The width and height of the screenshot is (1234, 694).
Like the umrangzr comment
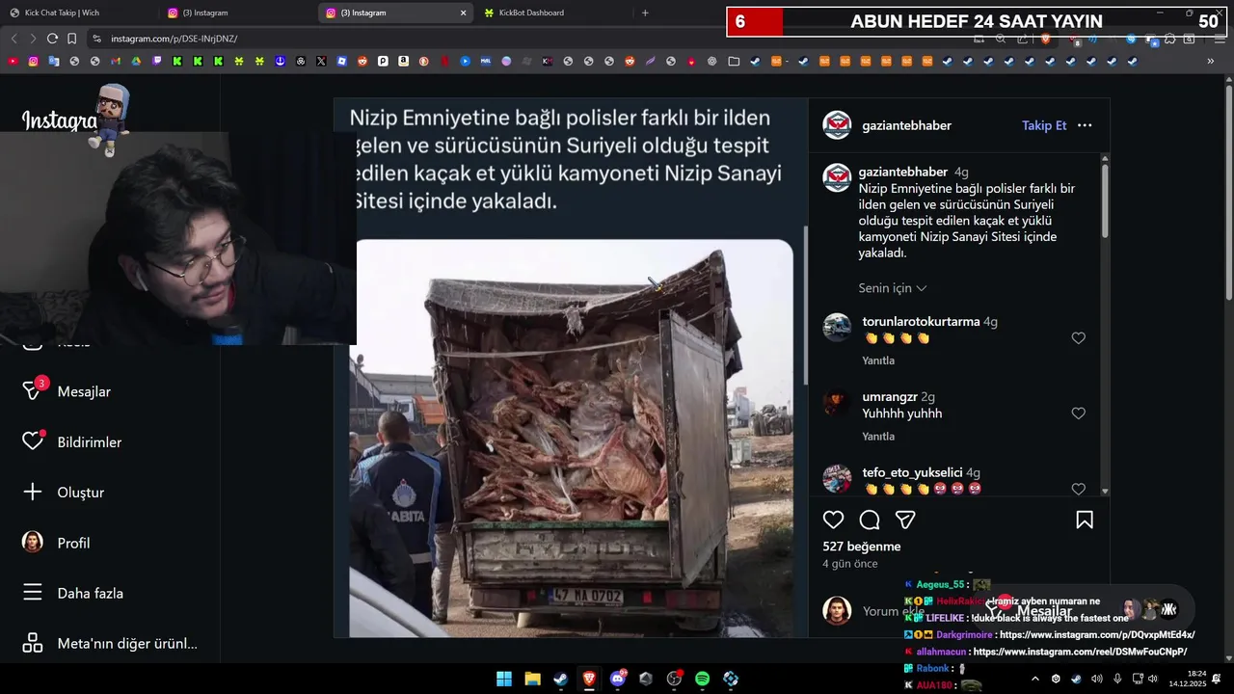(x=1079, y=414)
